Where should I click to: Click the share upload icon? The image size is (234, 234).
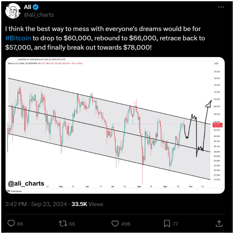(x=219, y=223)
